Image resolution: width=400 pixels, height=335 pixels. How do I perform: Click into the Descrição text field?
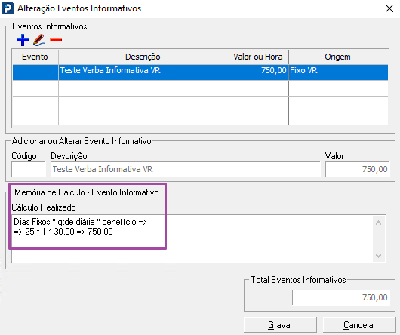pos(185,169)
